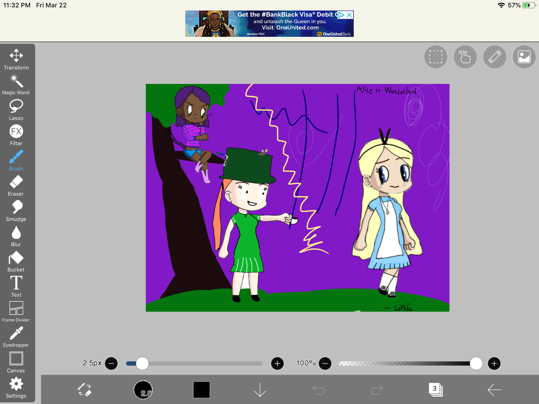The image size is (539, 404).
Task: Click the brush thickness slider handle
Action: [142, 364]
